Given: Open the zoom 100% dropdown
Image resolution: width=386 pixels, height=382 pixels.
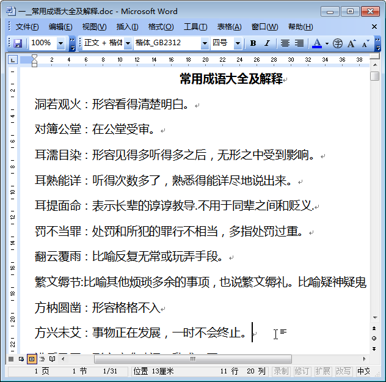Looking at the screenshot, I should click(x=60, y=43).
